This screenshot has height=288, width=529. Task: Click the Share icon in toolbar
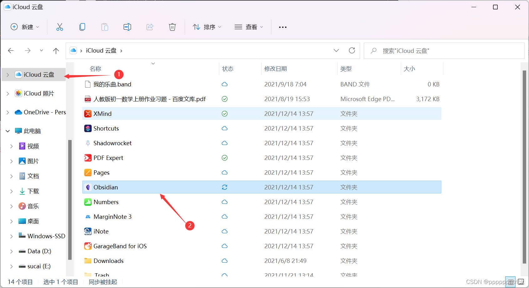(x=150, y=27)
